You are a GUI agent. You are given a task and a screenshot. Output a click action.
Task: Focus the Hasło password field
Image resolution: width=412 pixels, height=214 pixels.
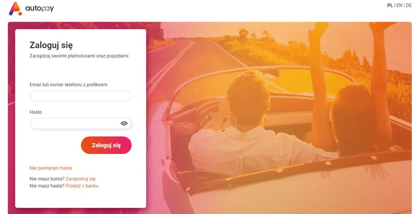click(x=80, y=123)
